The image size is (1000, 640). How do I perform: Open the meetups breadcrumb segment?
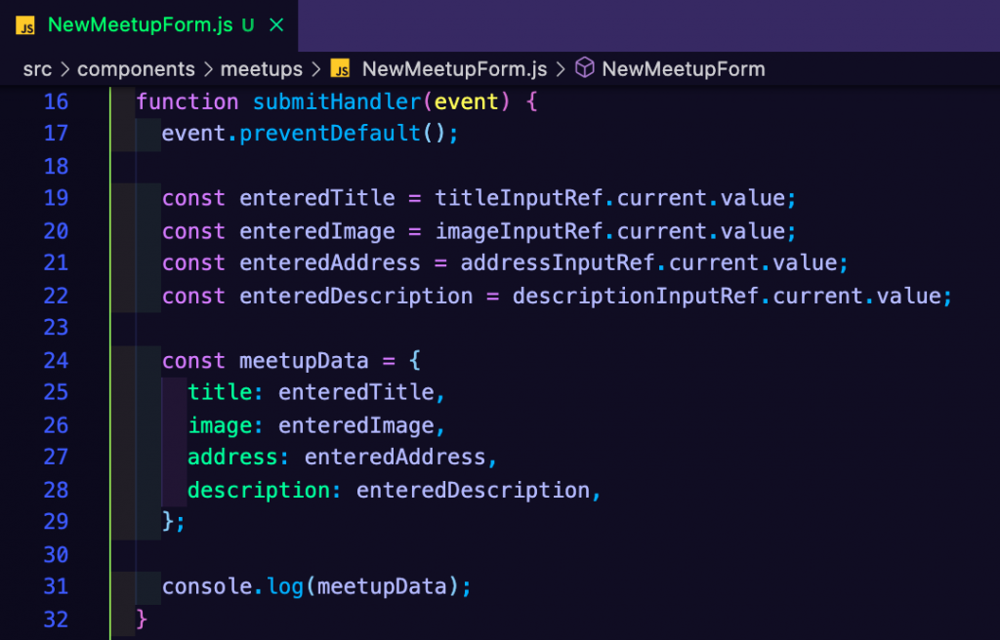(x=262, y=69)
